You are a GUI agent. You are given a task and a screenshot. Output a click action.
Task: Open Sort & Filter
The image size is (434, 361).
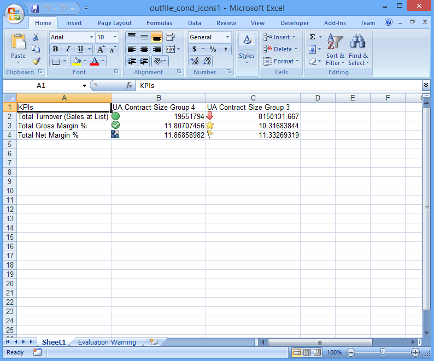[x=335, y=50]
